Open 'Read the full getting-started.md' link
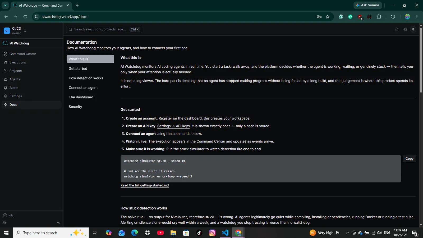423x238 pixels. 145,185
